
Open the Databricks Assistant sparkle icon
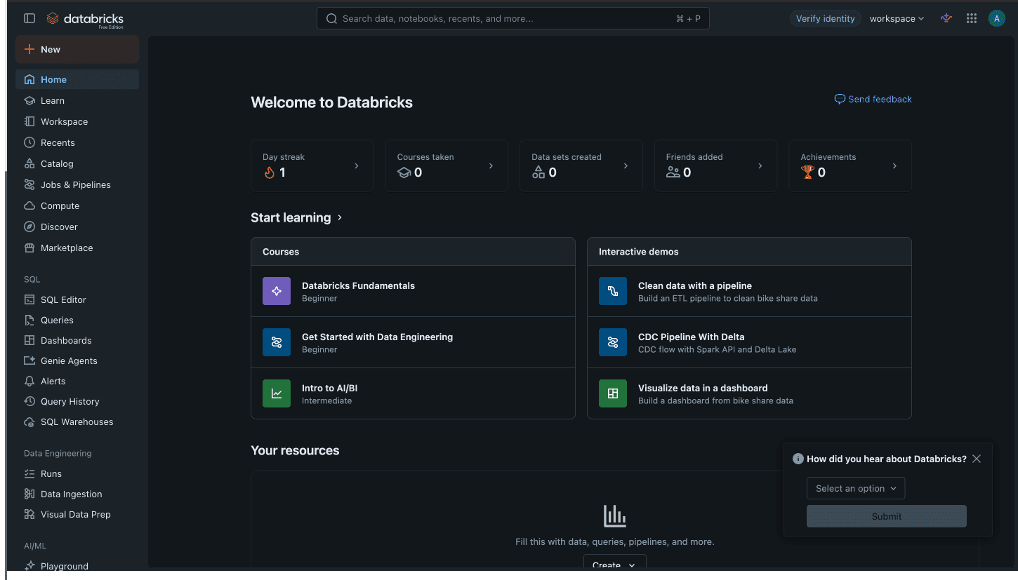946,19
